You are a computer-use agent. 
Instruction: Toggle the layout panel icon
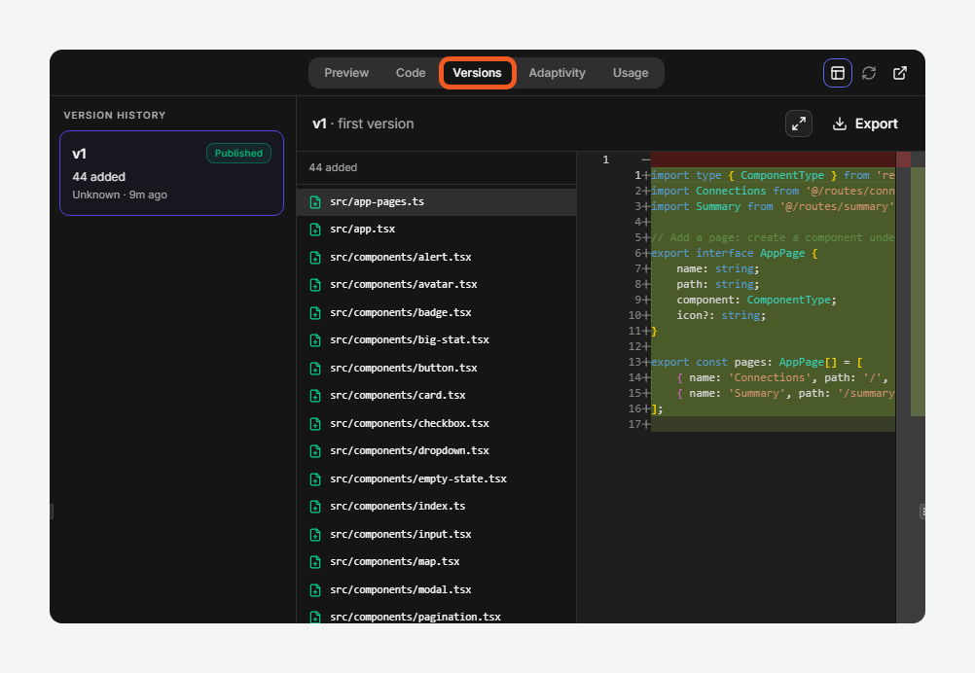[837, 73]
